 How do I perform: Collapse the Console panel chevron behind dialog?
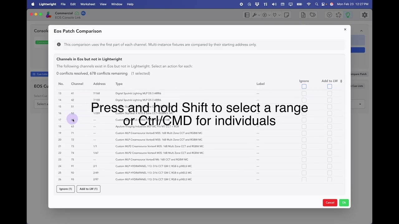pyautogui.click(x=361, y=31)
